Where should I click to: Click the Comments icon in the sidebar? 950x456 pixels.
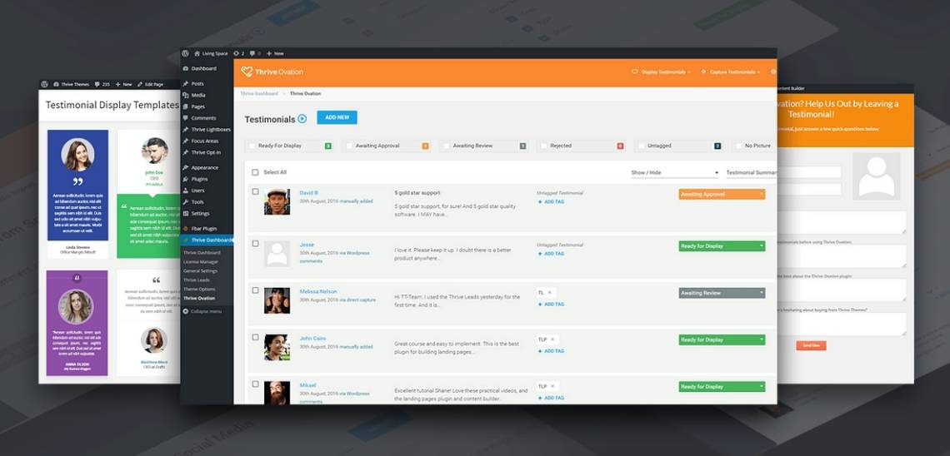click(185, 118)
